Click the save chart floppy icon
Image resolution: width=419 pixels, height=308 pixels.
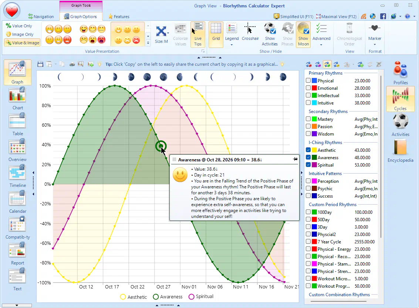40,64
